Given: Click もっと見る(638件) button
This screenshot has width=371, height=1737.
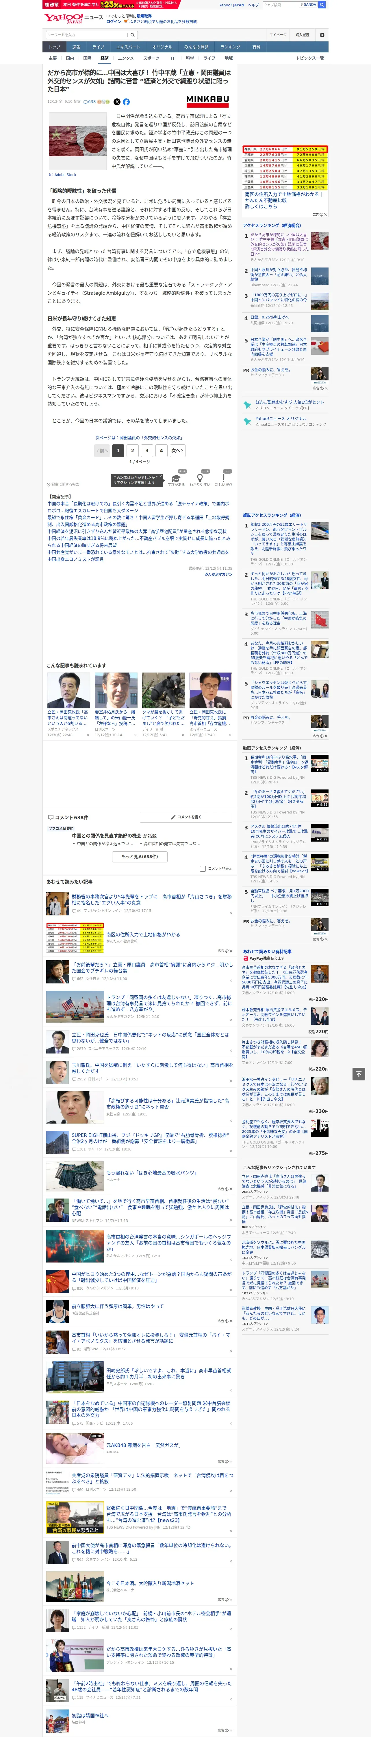Looking at the screenshot, I should tap(139, 856).
